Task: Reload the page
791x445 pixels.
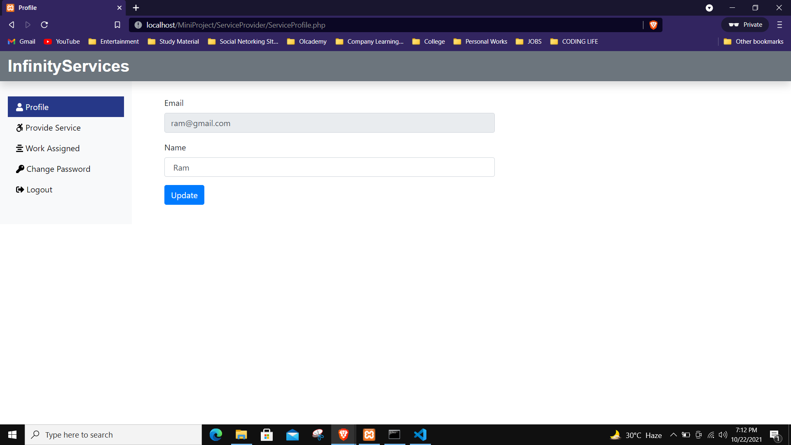Action: pos(44,25)
